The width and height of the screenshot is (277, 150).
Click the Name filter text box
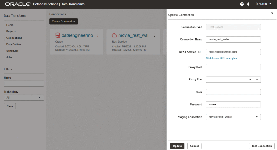[24, 83]
